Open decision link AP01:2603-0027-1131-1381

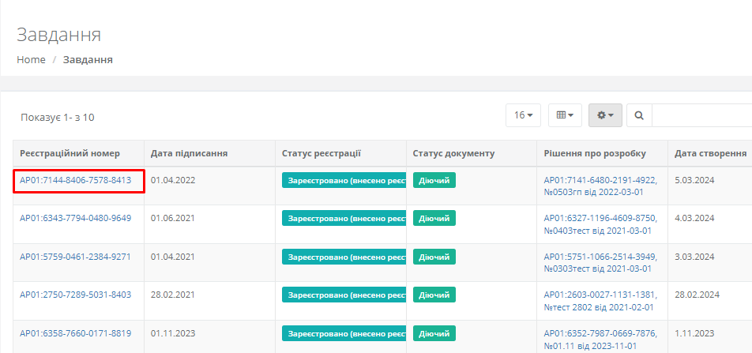coord(600,295)
